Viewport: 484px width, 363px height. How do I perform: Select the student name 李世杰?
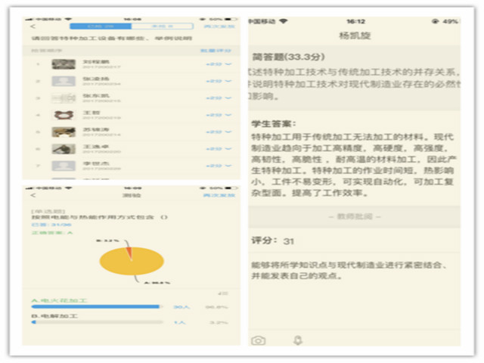(96, 163)
